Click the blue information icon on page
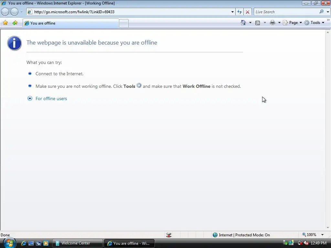Image resolution: width=331 pixels, height=248 pixels. tap(14, 43)
